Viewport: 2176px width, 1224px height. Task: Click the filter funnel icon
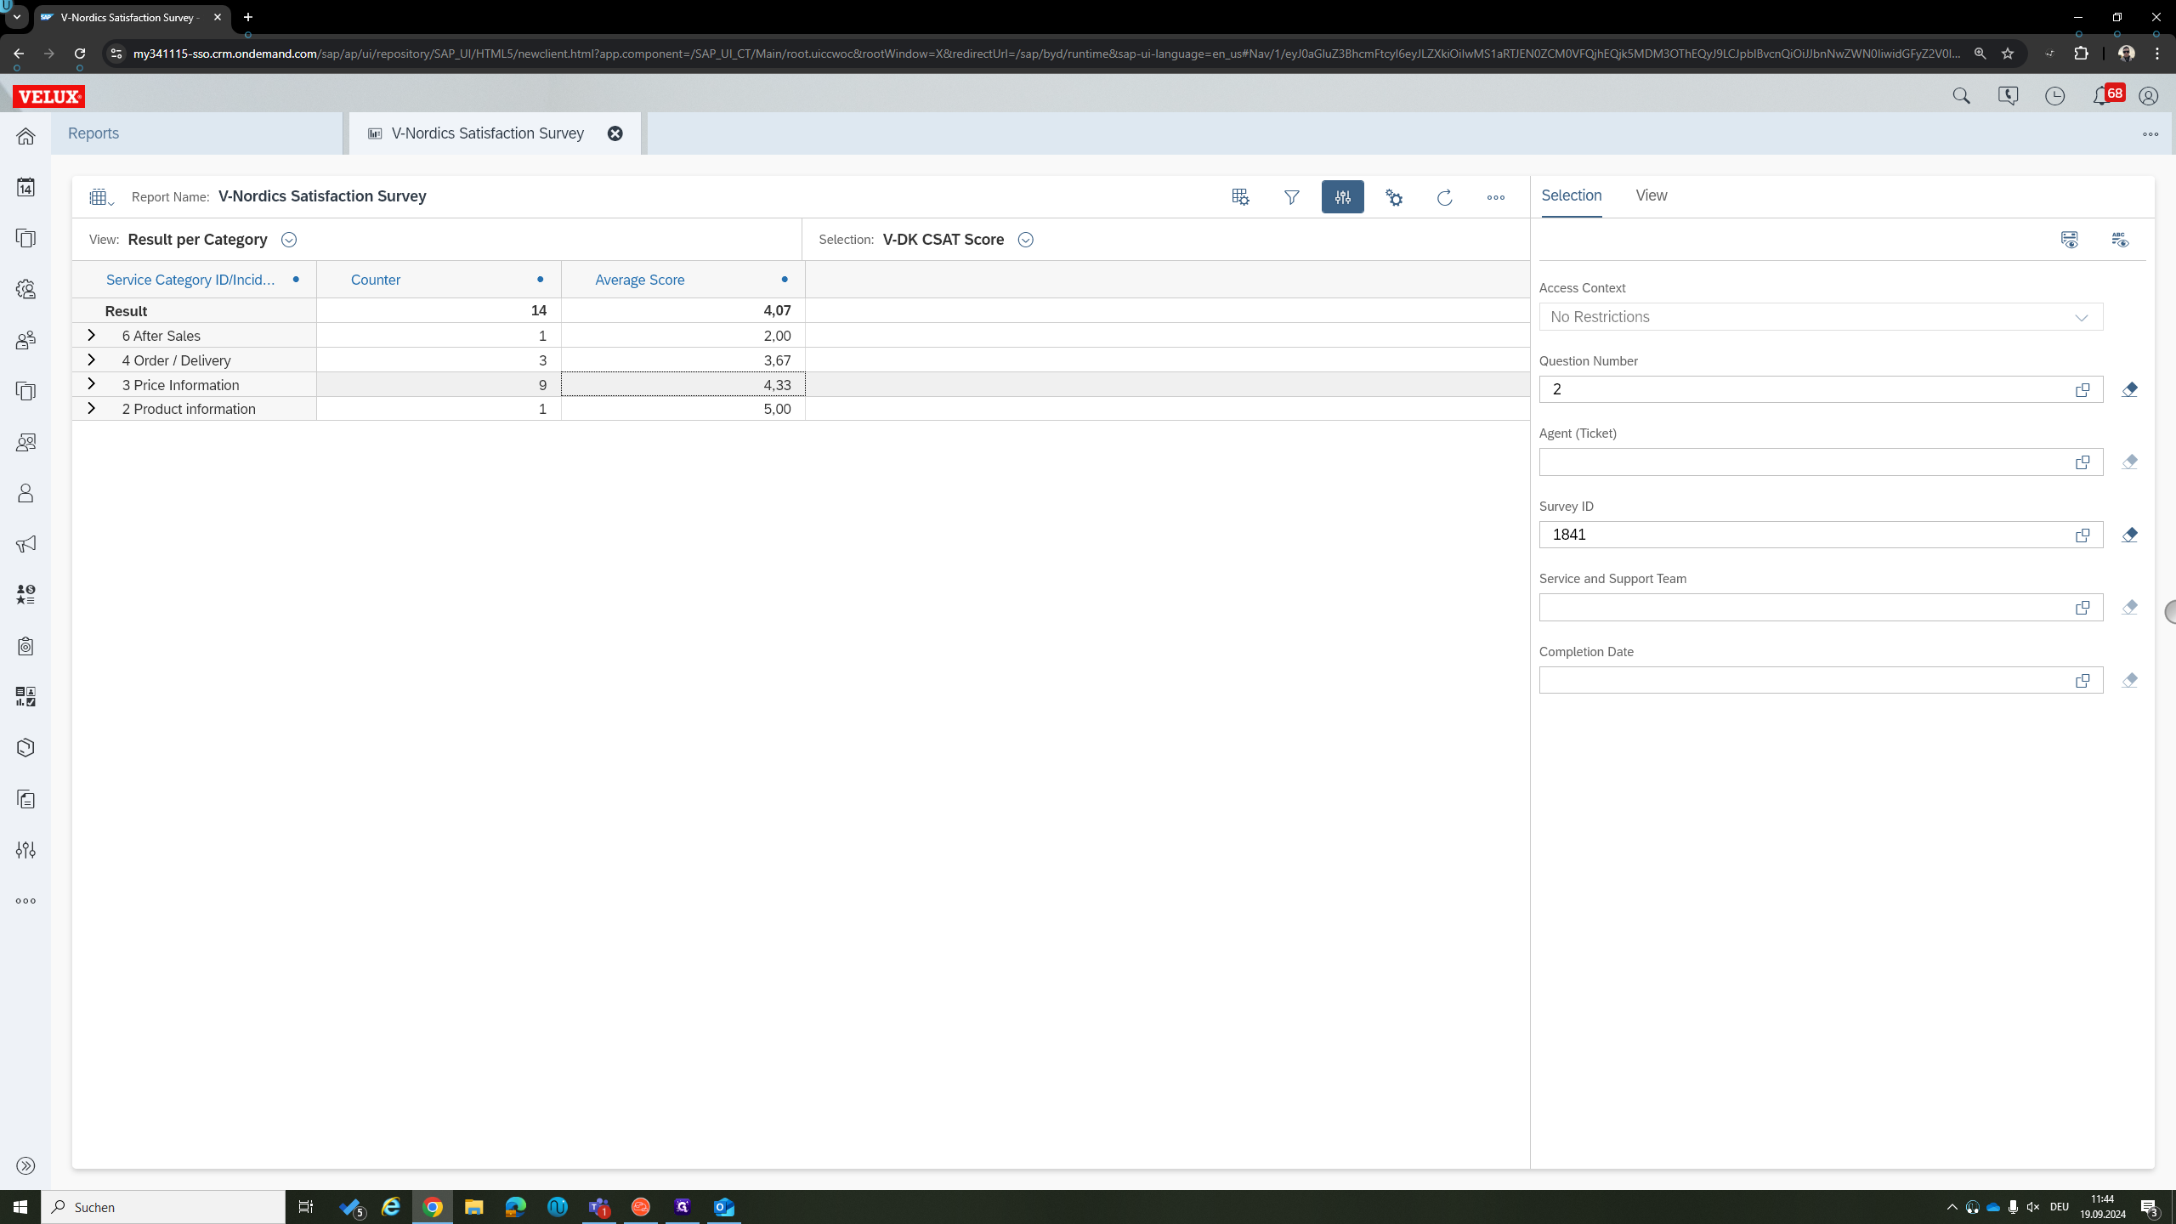click(x=1291, y=197)
